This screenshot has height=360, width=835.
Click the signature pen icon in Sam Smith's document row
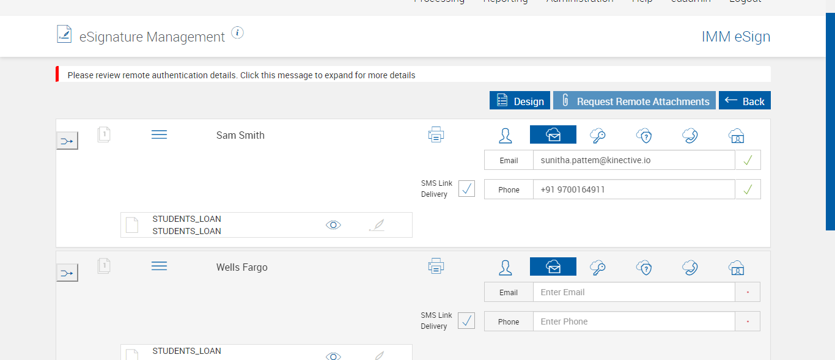pos(377,225)
